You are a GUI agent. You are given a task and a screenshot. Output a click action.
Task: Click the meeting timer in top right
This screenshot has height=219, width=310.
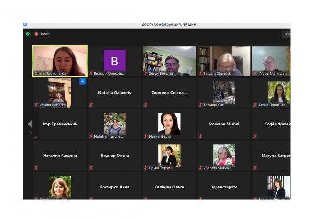point(287,34)
